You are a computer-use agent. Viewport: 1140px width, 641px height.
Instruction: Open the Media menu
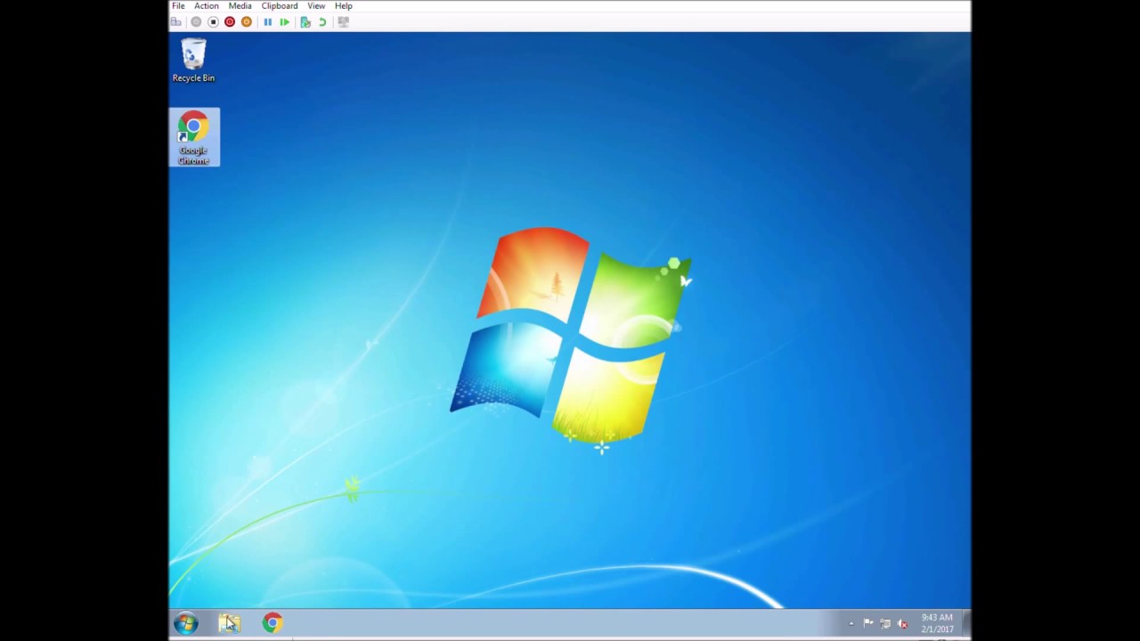[240, 5]
